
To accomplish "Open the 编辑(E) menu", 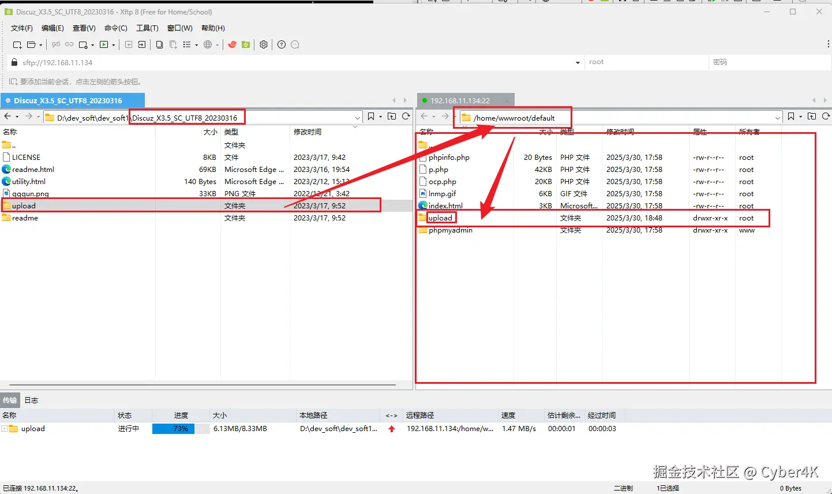I will pyautogui.click(x=53, y=28).
